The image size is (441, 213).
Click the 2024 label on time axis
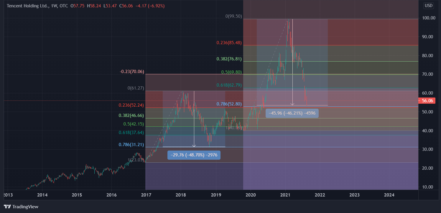[389, 195]
